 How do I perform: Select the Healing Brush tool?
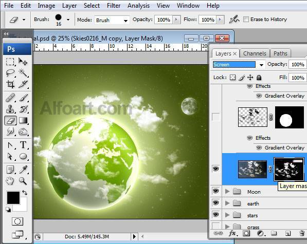(x=10, y=98)
